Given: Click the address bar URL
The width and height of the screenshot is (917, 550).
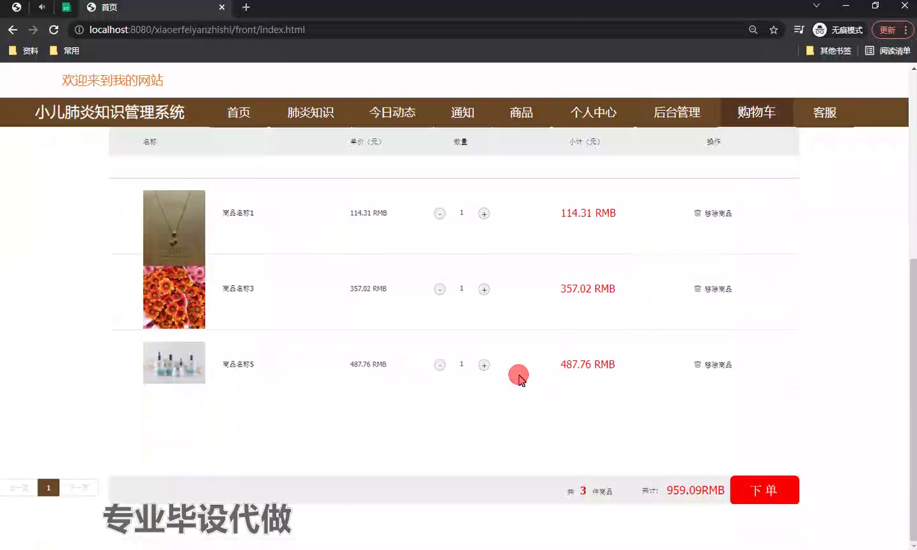Looking at the screenshot, I should coord(197,30).
